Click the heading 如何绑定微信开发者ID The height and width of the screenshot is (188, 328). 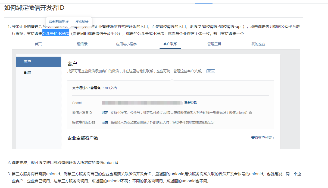click(34, 8)
